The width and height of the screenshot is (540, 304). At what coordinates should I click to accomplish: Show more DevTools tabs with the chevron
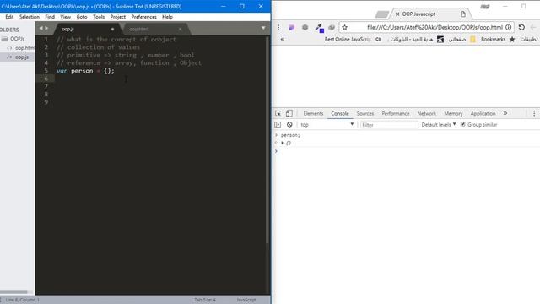505,113
